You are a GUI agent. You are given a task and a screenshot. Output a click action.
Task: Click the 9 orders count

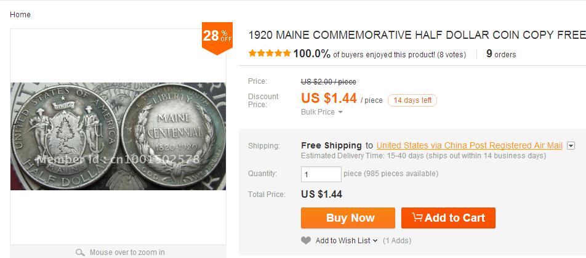[x=500, y=54]
